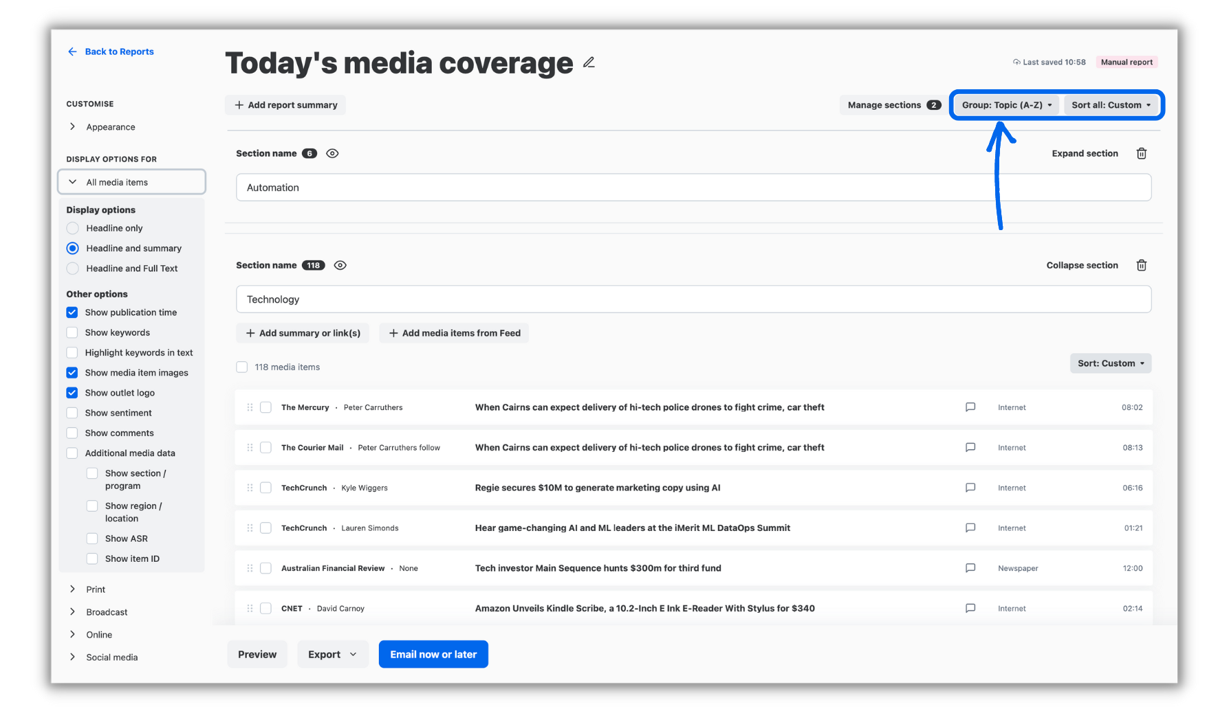The height and width of the screenshot is (713, 1229).
Task: Select Headline and summary radio button
Action: (x=72, y=248)
